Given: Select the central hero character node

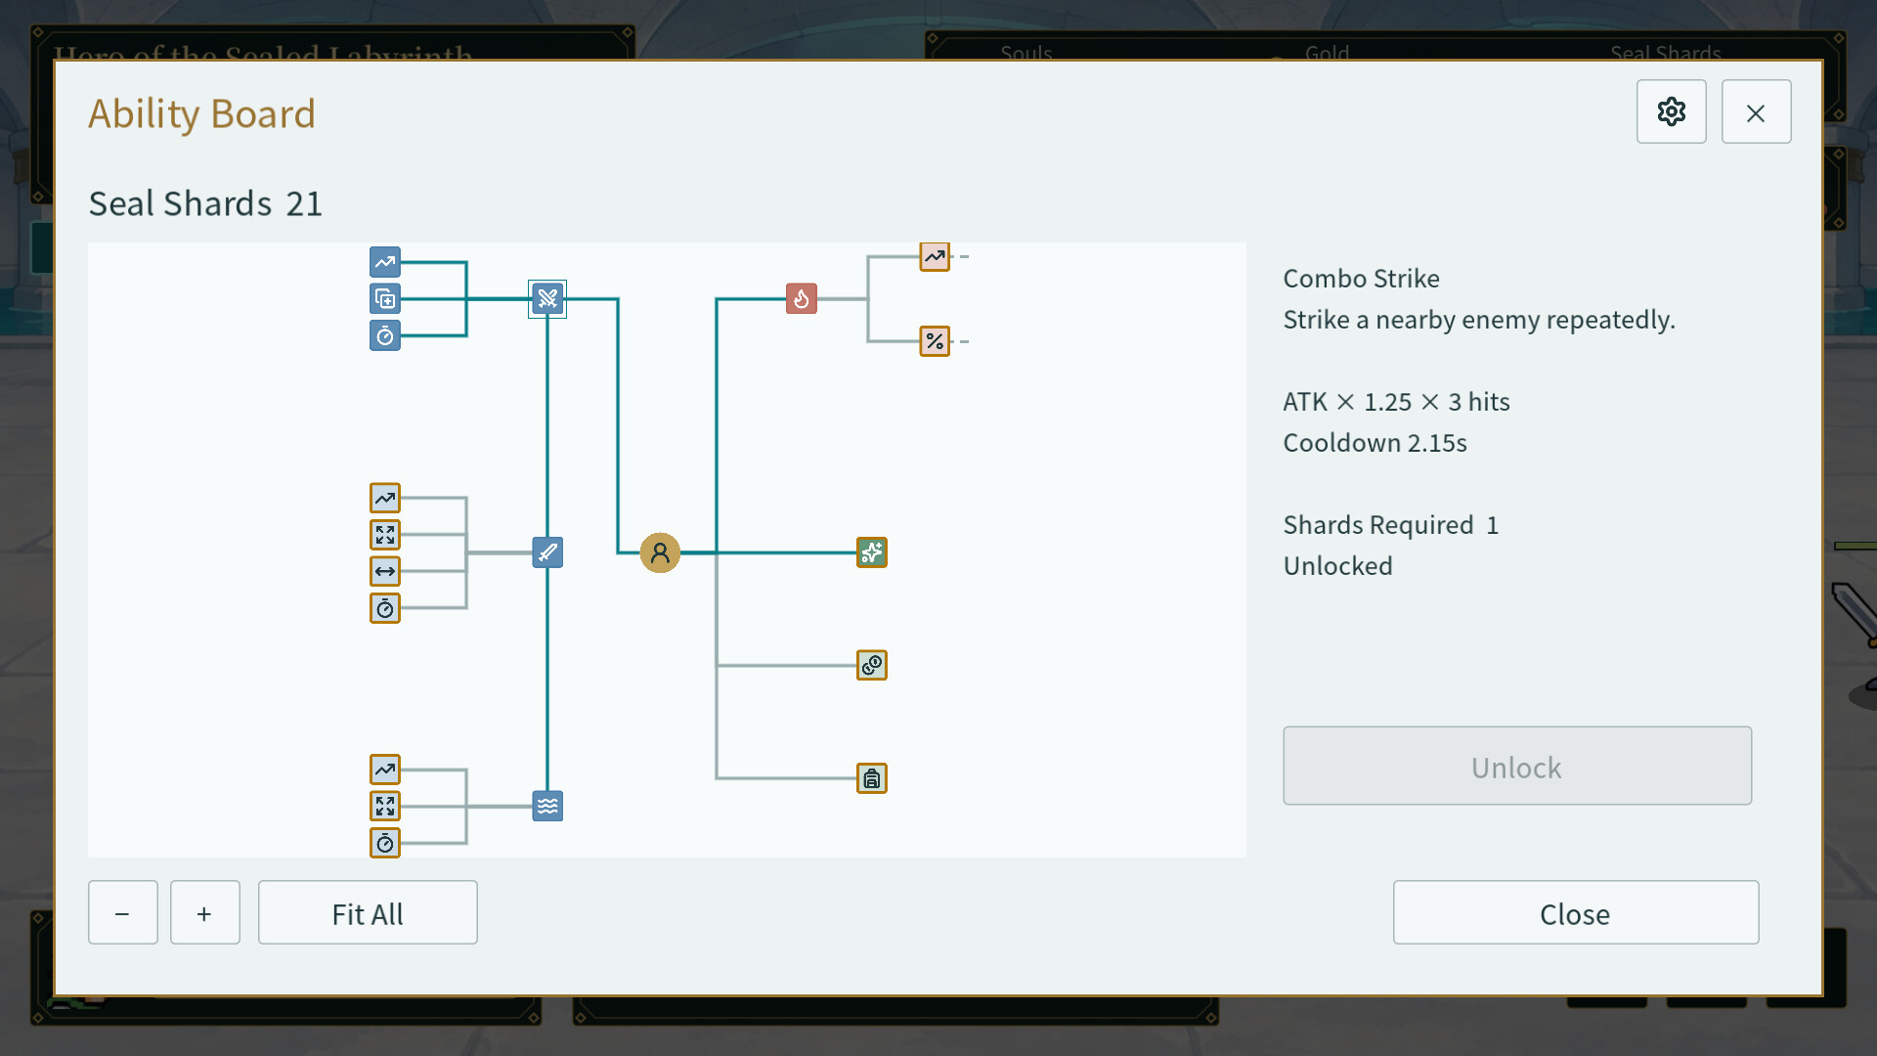Looking at the screenshot, I should pos(660,552).
